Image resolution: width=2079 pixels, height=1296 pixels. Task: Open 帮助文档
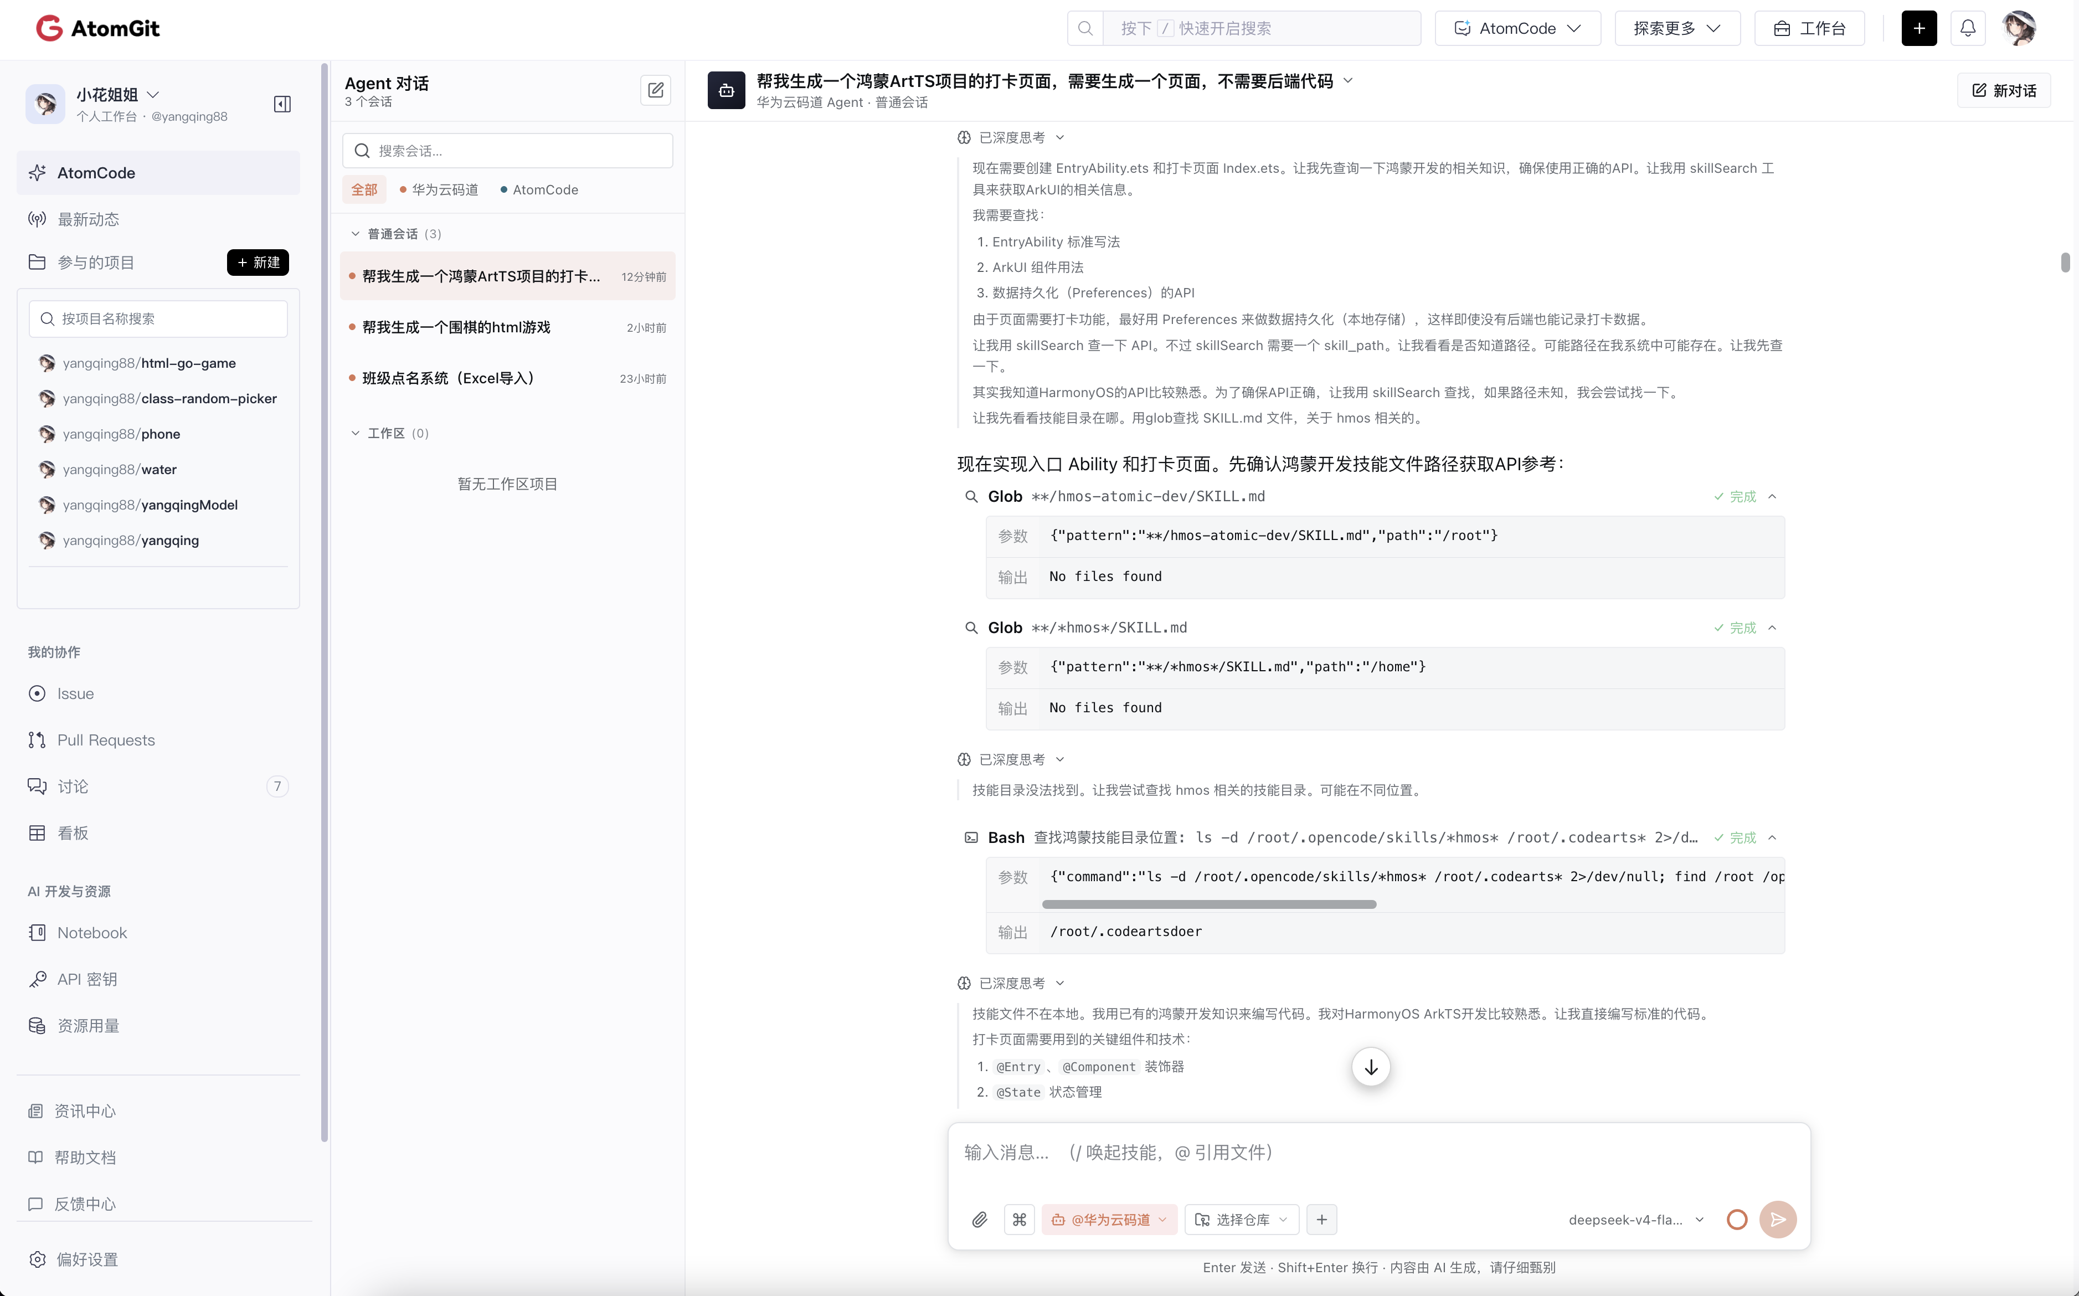pos(158,1157)
